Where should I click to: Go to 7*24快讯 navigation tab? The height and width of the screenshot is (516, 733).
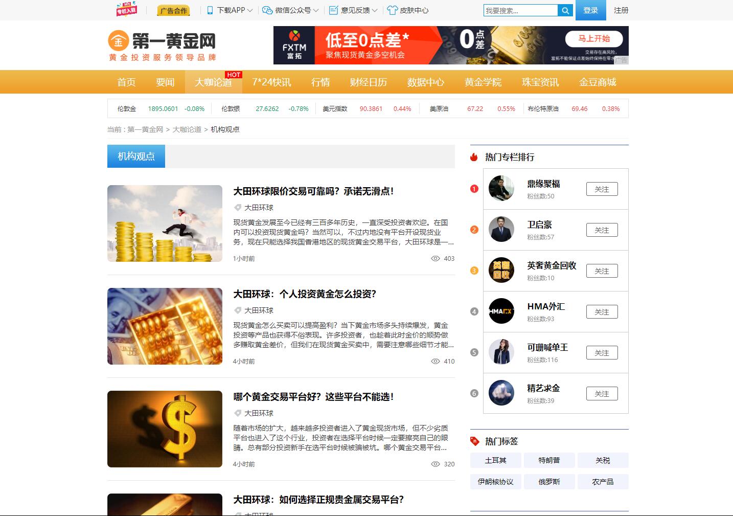coord(271,82)
